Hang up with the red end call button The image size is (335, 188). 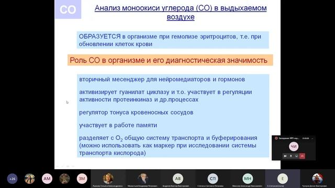(x=302, y=156)
